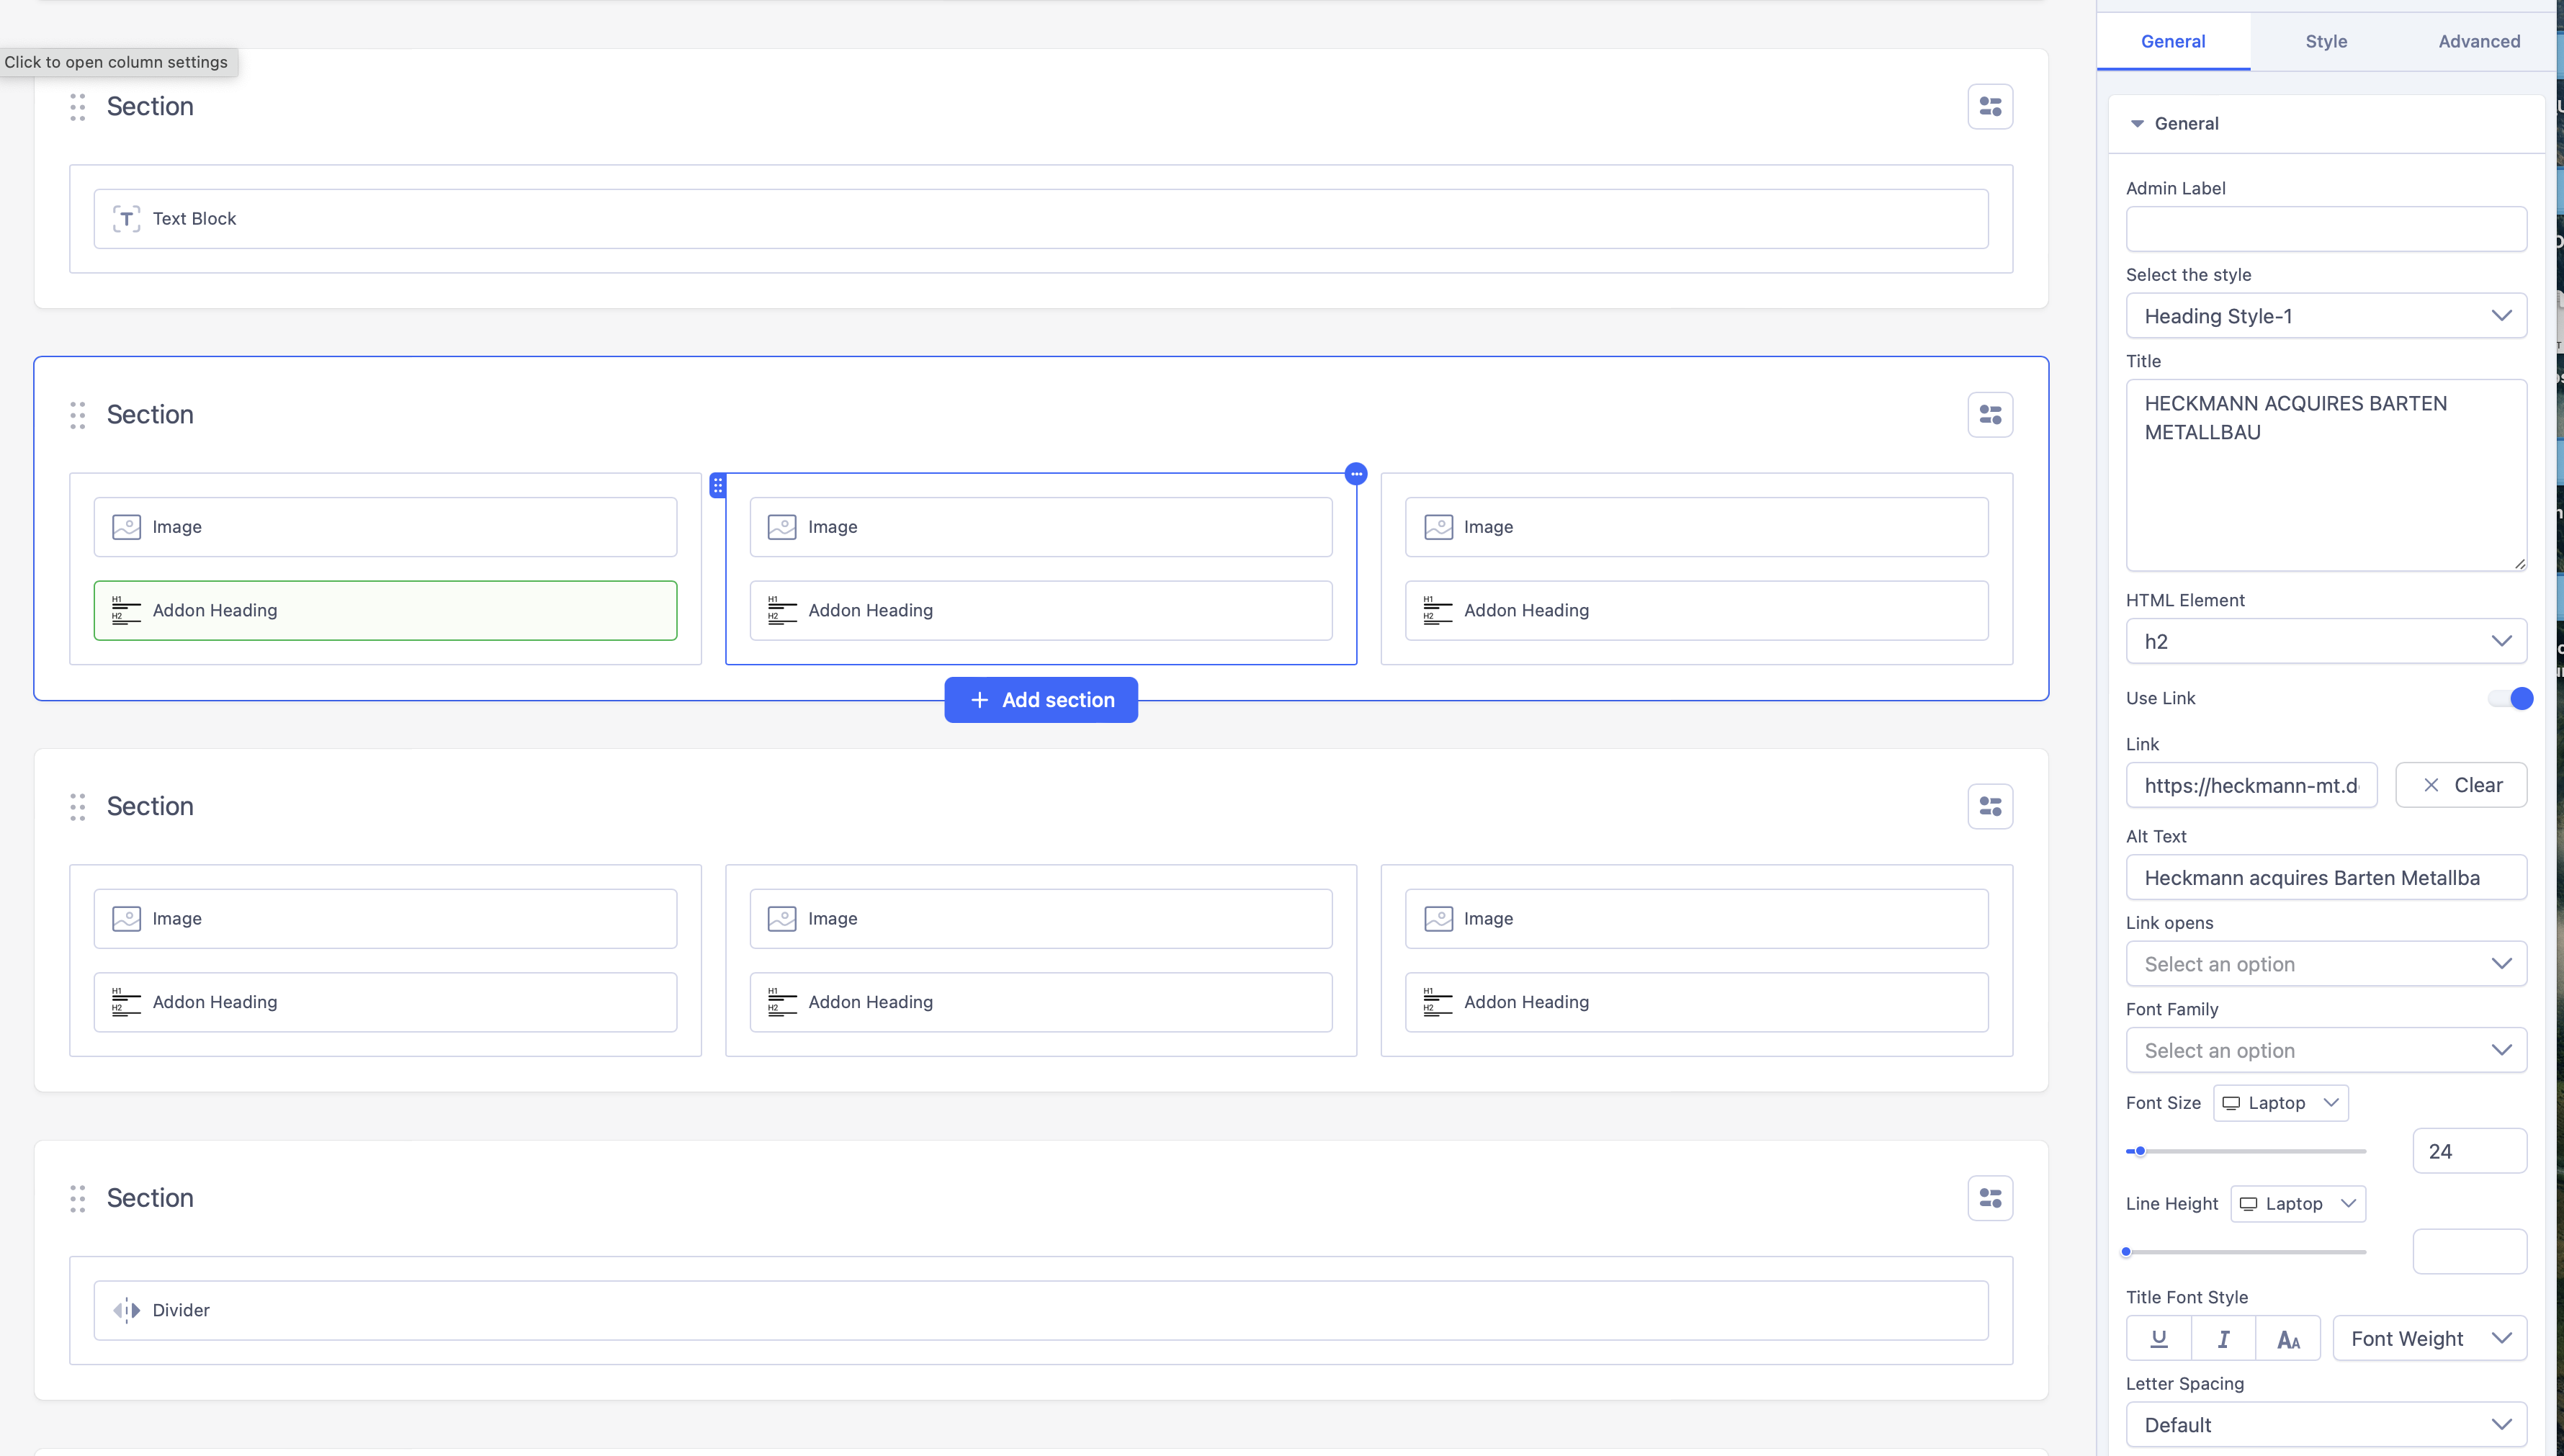Toggle underline in Title Font Style
Viewport: 2564px width, 1456px height.
point(2158,1338)
